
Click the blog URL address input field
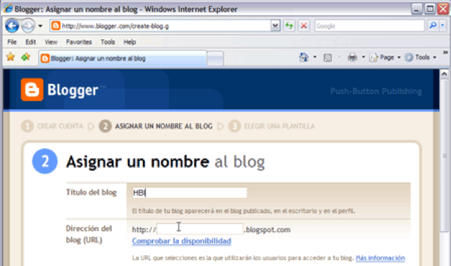pos(200,229)
